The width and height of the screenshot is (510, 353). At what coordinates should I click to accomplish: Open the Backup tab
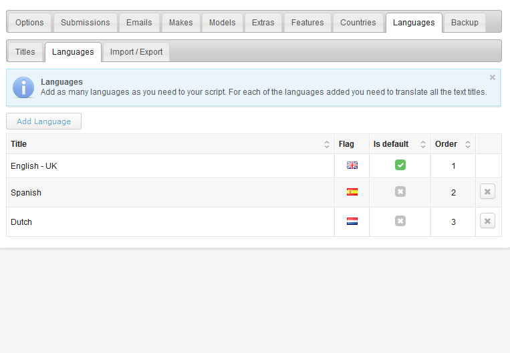tap(465, 23)
